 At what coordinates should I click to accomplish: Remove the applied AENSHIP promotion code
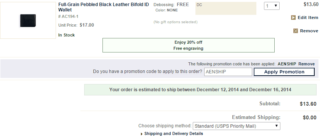pyautogui.click(x=306, y=64)
